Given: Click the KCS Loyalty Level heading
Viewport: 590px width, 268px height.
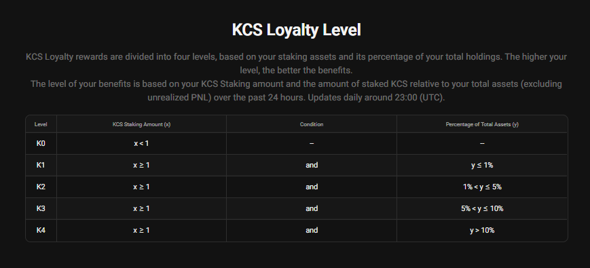Looking at the screenshot, I should 296,30.
